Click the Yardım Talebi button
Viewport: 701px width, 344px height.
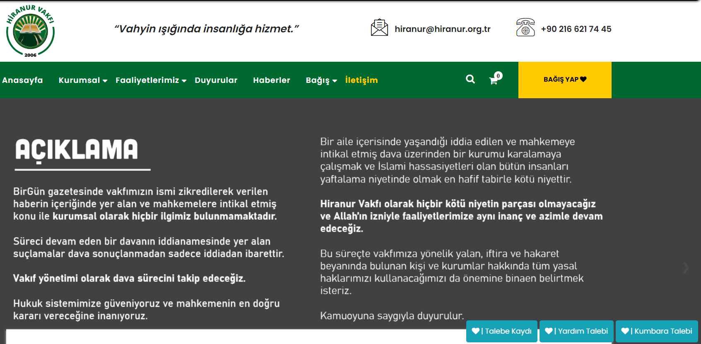(x=576, y=331)
